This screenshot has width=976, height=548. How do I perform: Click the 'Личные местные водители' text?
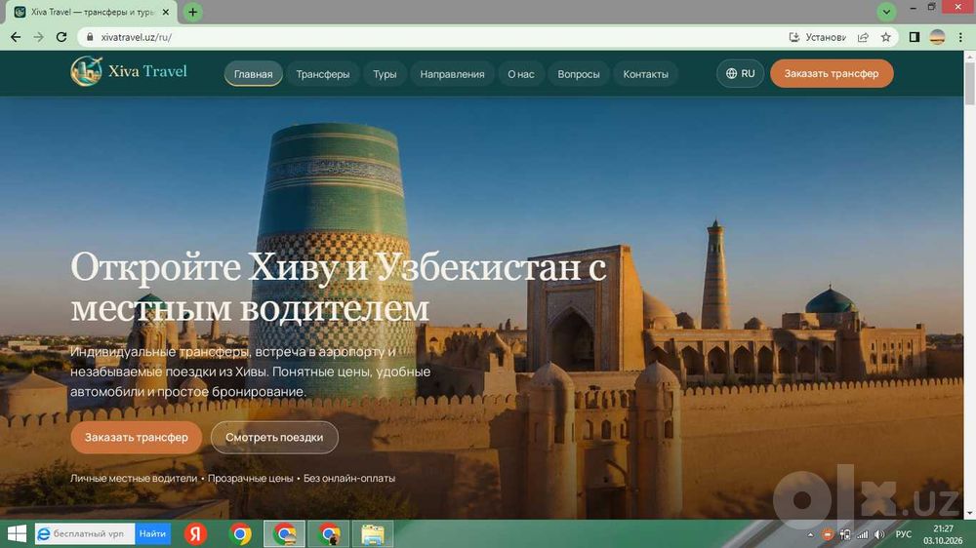[133, 479]
